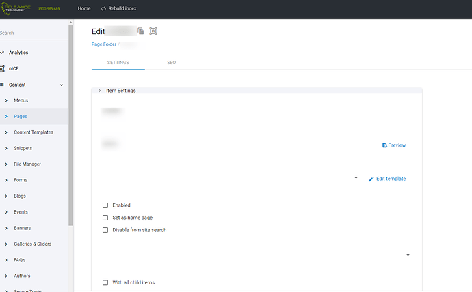Select Authors in the sidebar

click(x=22, y=276)
